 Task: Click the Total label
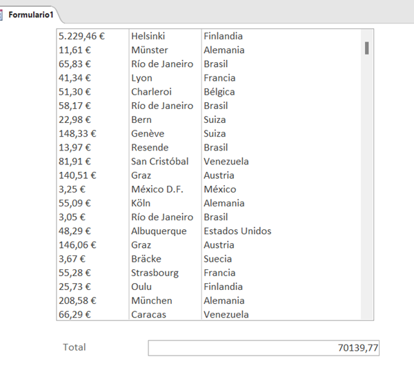coord(75,347)
